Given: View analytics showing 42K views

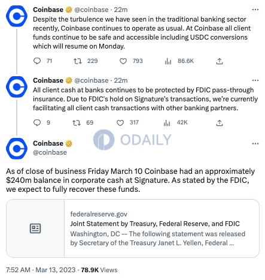Looking at the screenshot, I should [x=167, y=122].
